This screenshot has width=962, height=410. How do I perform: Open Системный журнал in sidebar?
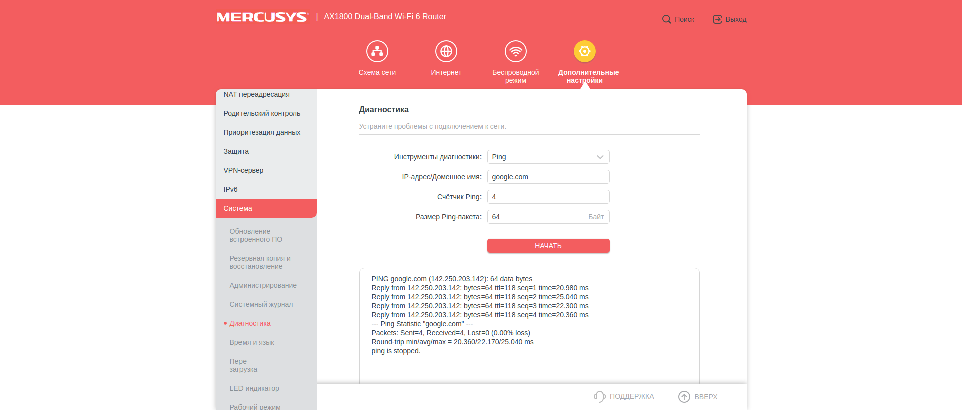pyautogui.click(x=261, y=304)
